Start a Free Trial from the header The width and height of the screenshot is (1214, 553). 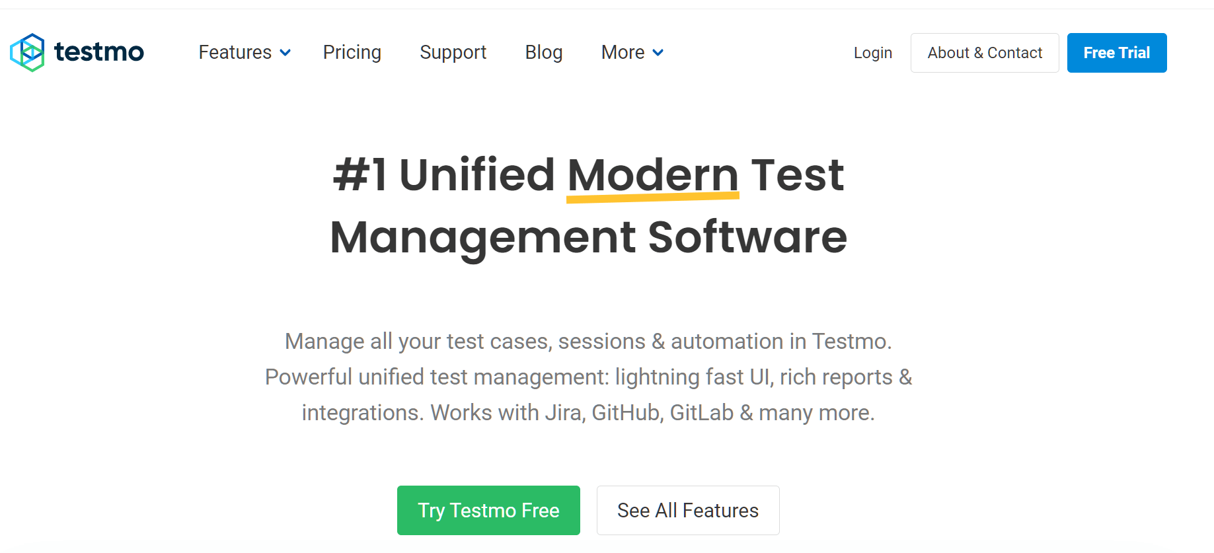tap(1116, 53)
